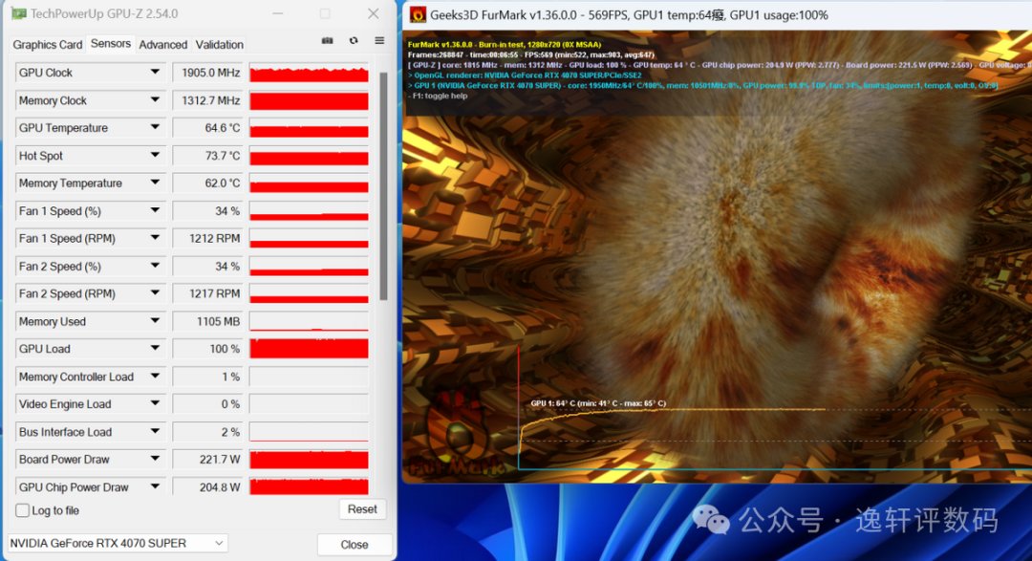Click the GPU Temperature value 64.6 °C
This screenshot has width=1032, height=561.
point(208,128)
